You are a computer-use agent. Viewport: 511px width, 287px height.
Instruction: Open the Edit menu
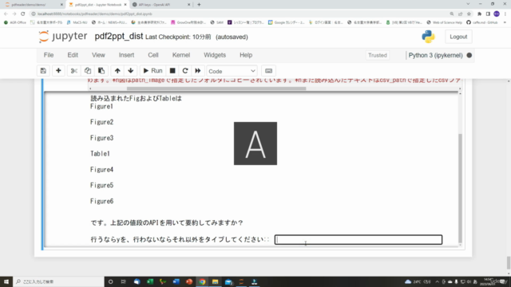click(x=73, y=55)
